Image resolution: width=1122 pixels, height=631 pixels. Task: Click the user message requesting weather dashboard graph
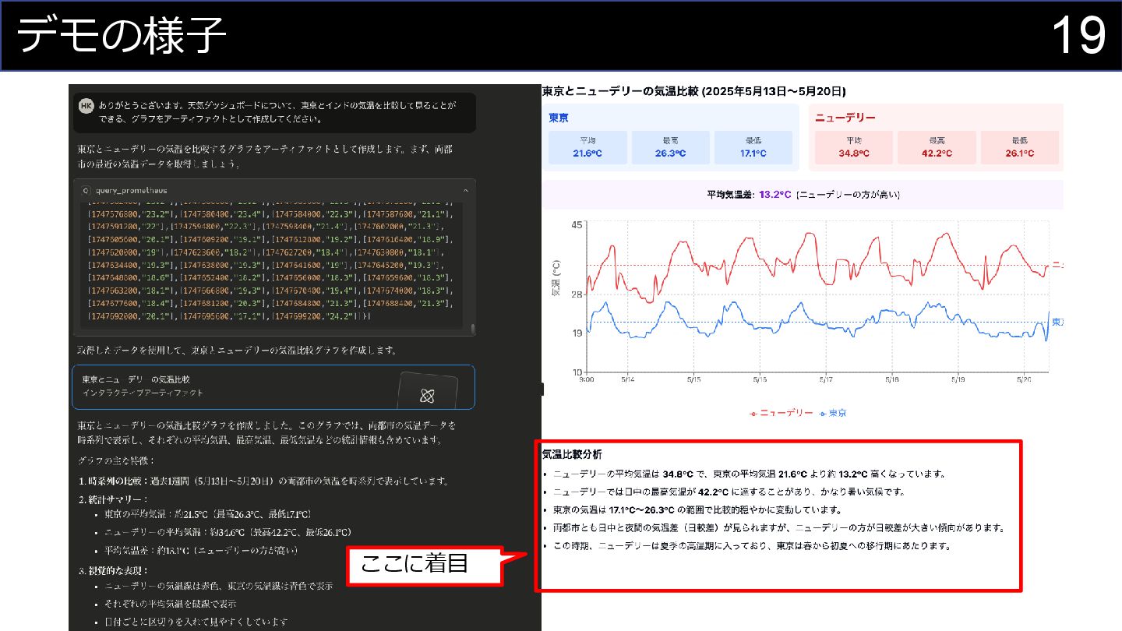click(274, 112)
